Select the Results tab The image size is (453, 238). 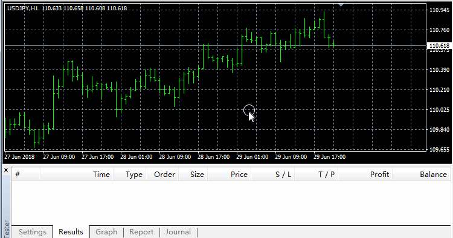71,231
